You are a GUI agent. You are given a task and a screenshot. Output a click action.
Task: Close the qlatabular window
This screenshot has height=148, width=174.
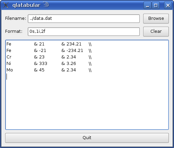[x=168, y=5]
